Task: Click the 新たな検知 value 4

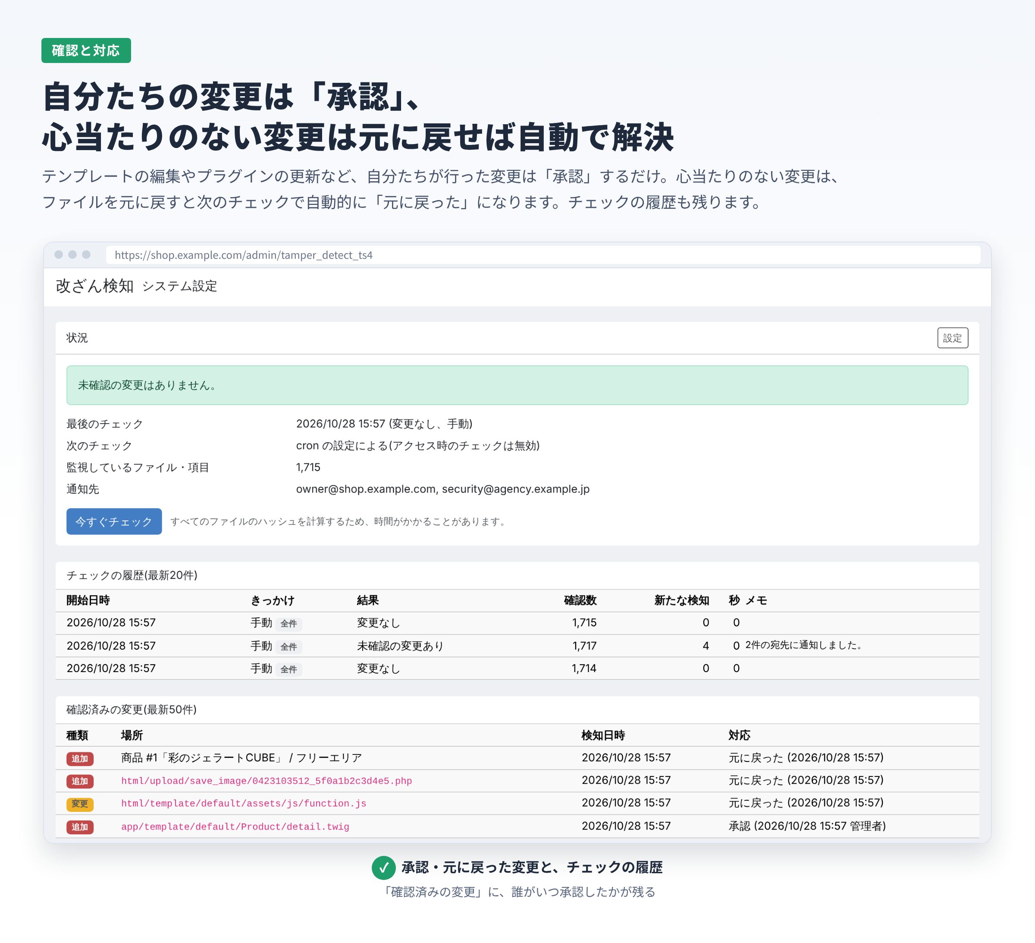Action: coord(706,646)
